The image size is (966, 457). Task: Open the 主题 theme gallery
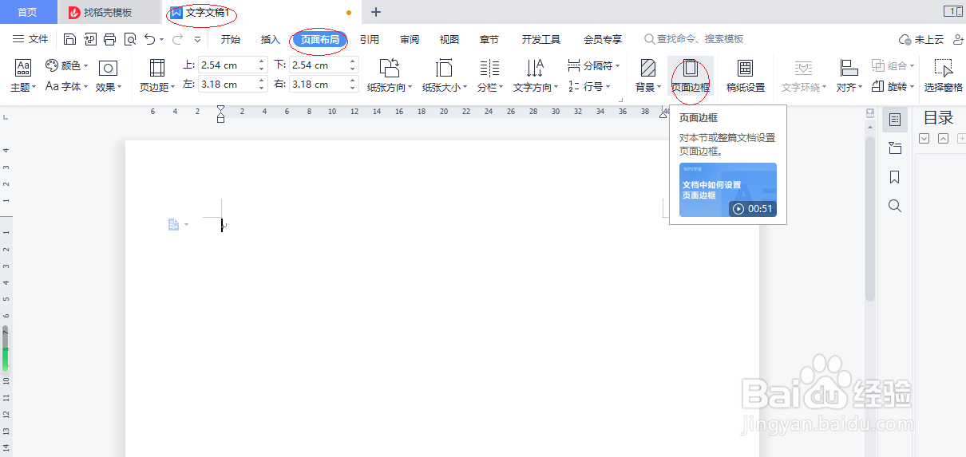[x=23, y=77]
